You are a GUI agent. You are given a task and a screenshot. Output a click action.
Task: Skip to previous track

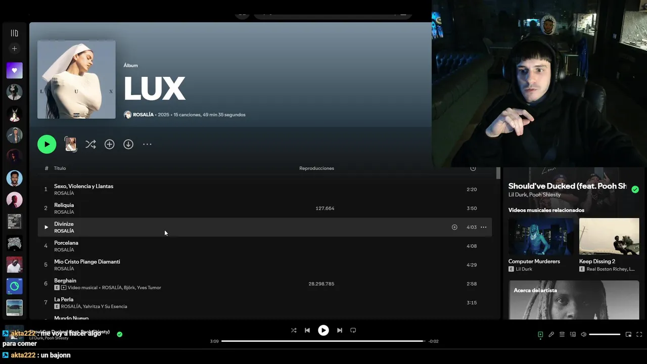click(x=307, y=330)
